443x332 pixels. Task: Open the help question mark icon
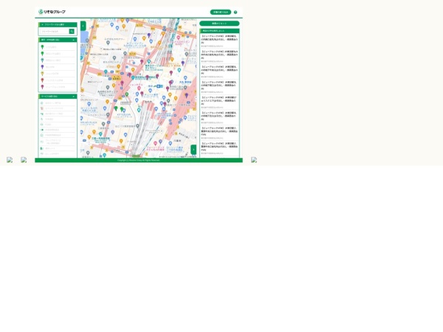point(236,12)
